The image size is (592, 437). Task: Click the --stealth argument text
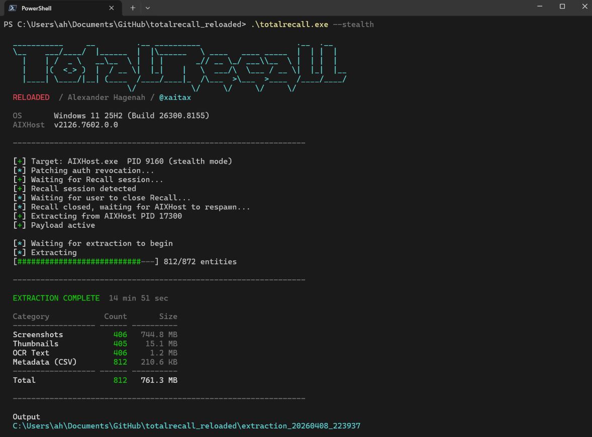pyautogui.click(x=353, y=25)
